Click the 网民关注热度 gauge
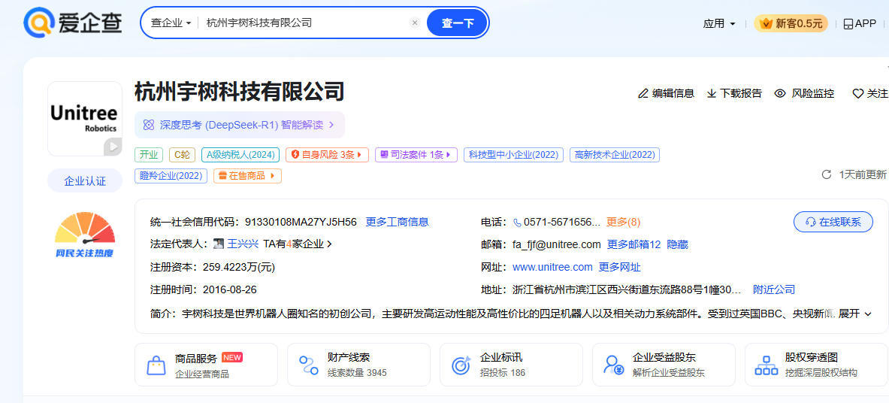This screenshot has width=889, height=403. tap(84, 235)
